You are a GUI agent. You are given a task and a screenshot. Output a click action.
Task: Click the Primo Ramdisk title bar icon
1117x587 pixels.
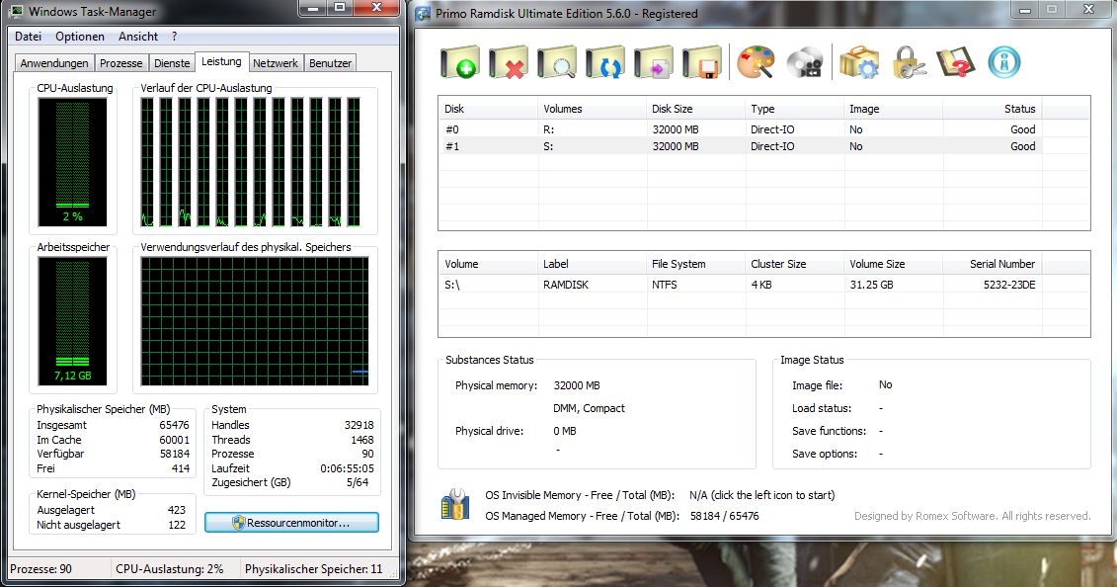pos(423,14)
